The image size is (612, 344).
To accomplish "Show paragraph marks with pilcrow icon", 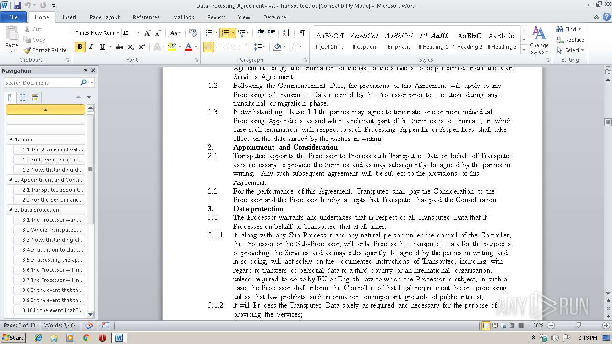I will 302,33.
